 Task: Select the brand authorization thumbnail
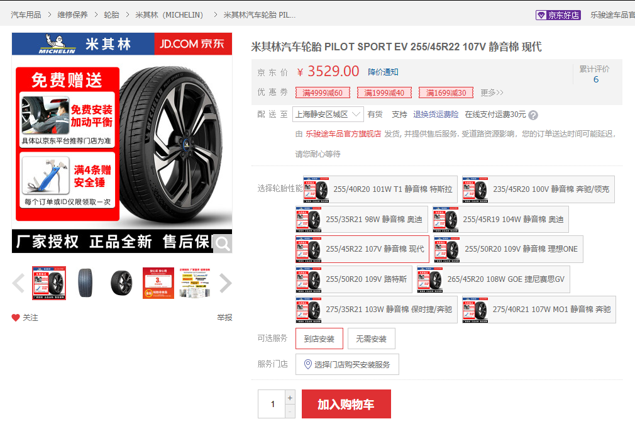[195, 283]
